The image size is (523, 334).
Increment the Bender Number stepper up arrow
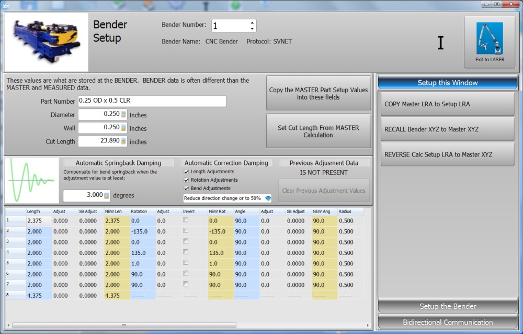(x=253, y=23)
